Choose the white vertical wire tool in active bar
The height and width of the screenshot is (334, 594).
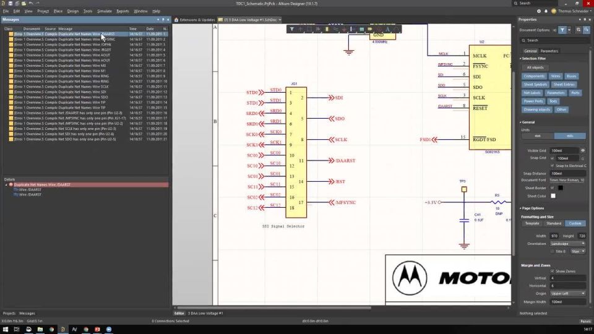pyautogui.click(x=352, y=29)
